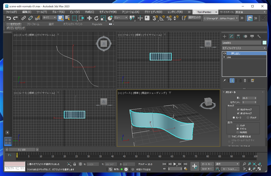This screenshot has width=271, height=176.
Task: Open the ファイル(F) menu
Action: tap(11, 12)
